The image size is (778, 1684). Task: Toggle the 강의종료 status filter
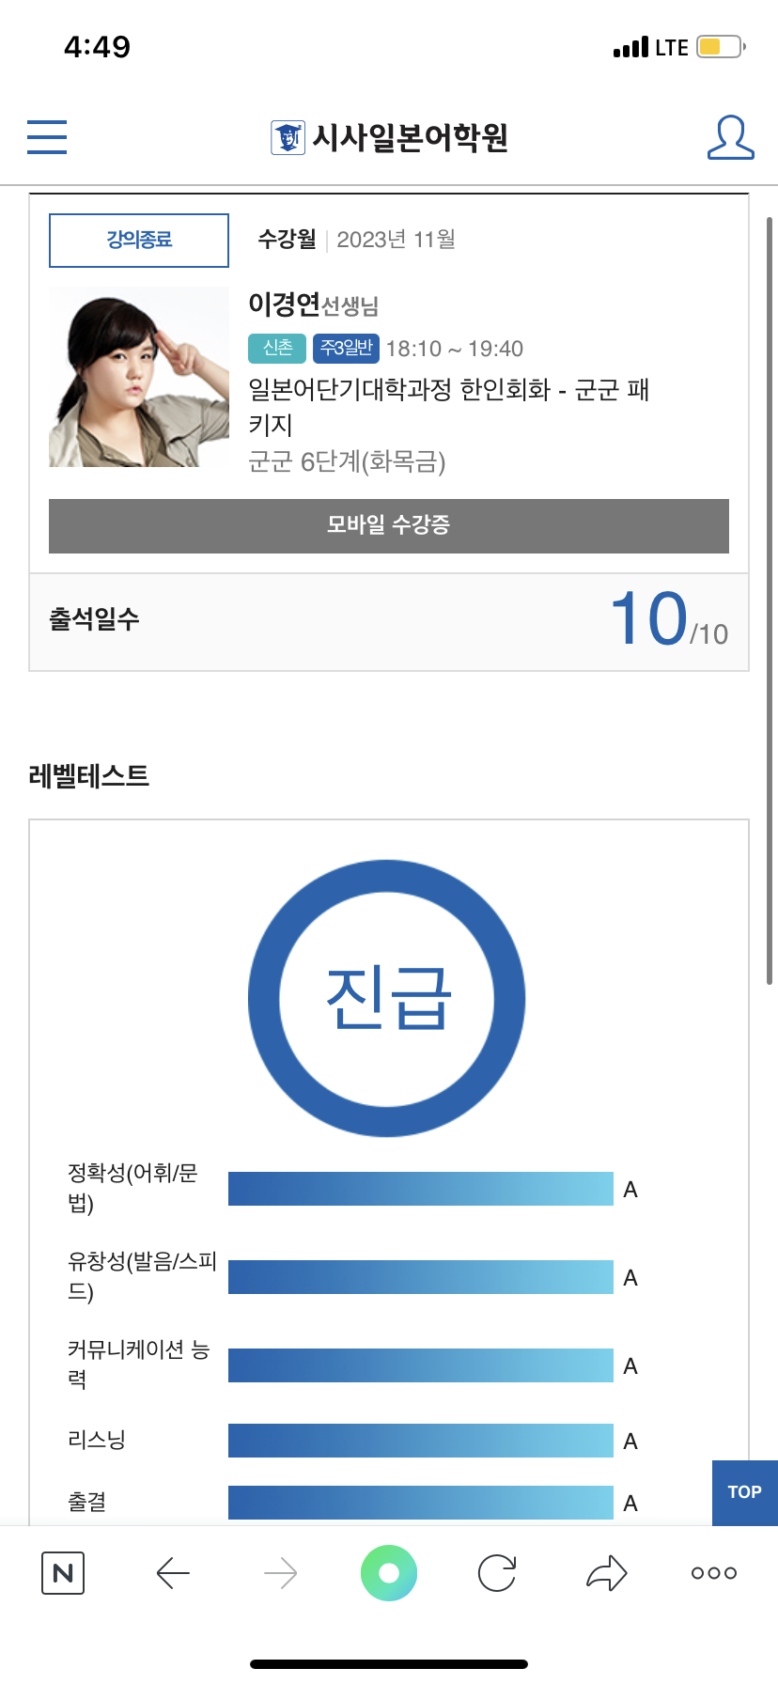[138, 241]
